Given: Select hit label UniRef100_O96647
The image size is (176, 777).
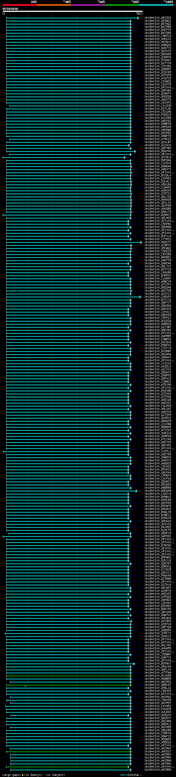Looking at the screenshot, I should (x=158, y=357).
